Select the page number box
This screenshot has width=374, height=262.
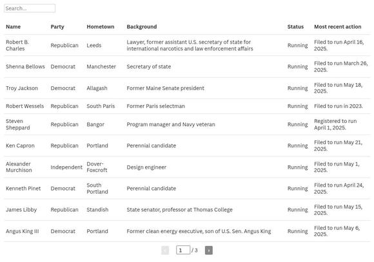point(183,250)
